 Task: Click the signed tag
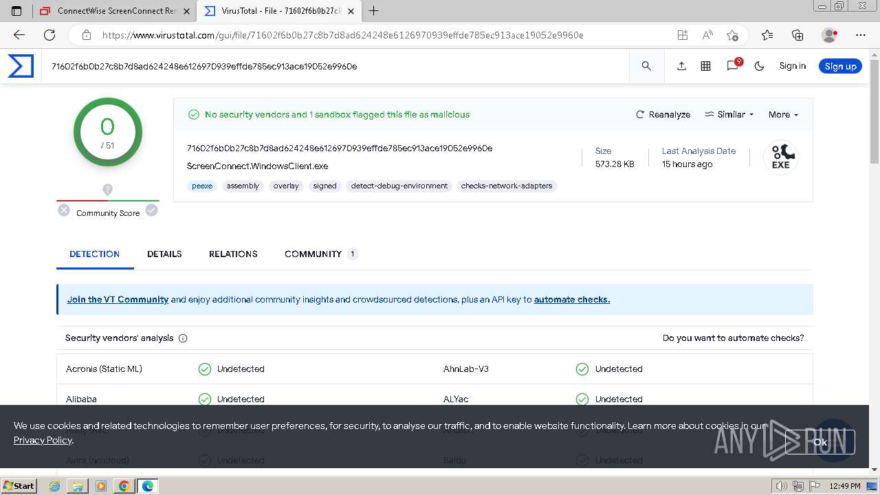[324, 186]
